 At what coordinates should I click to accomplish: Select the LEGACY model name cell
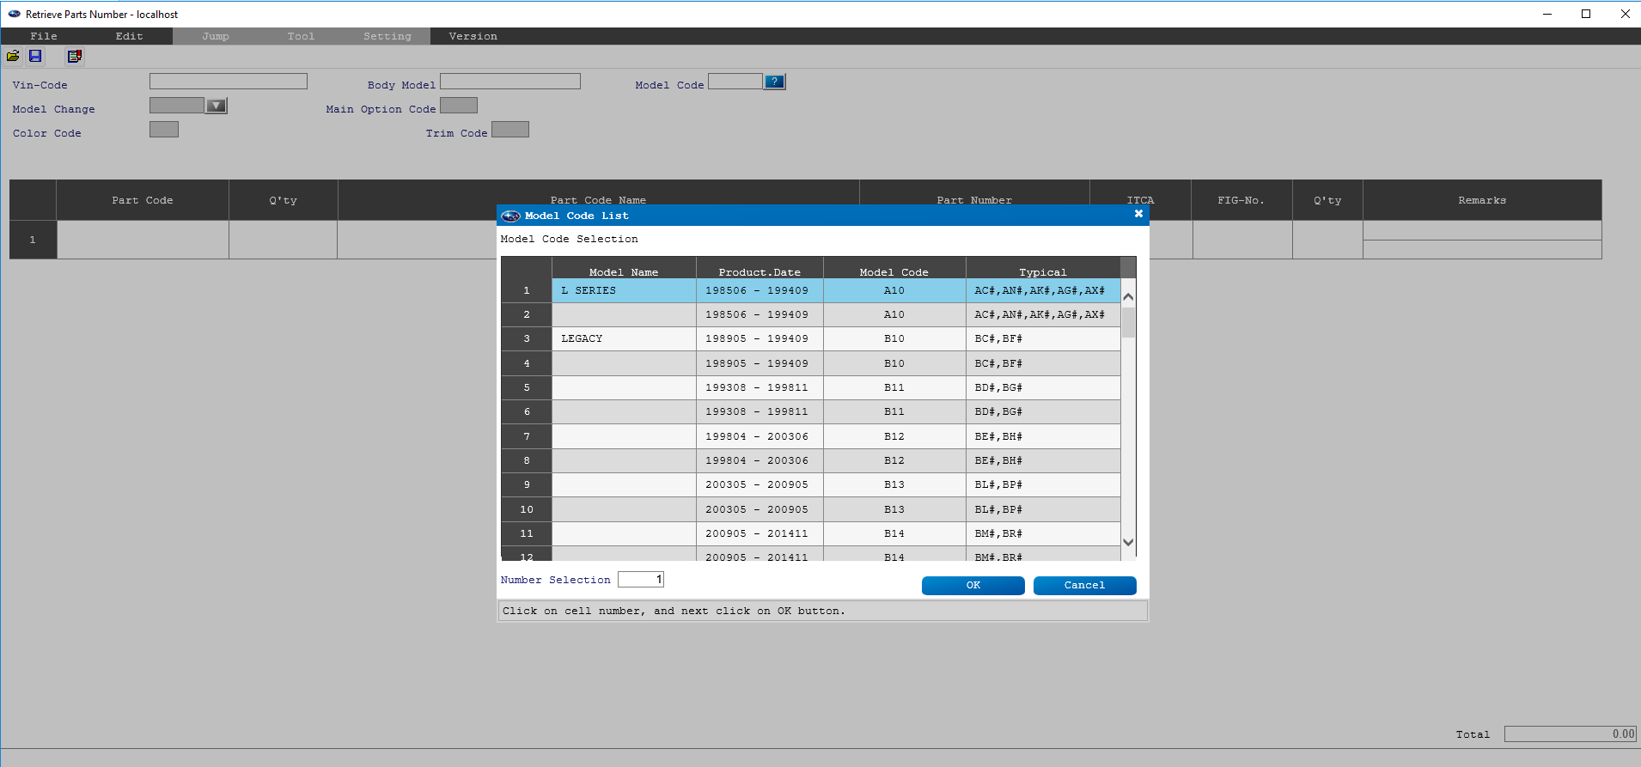[x=625, y=338]
